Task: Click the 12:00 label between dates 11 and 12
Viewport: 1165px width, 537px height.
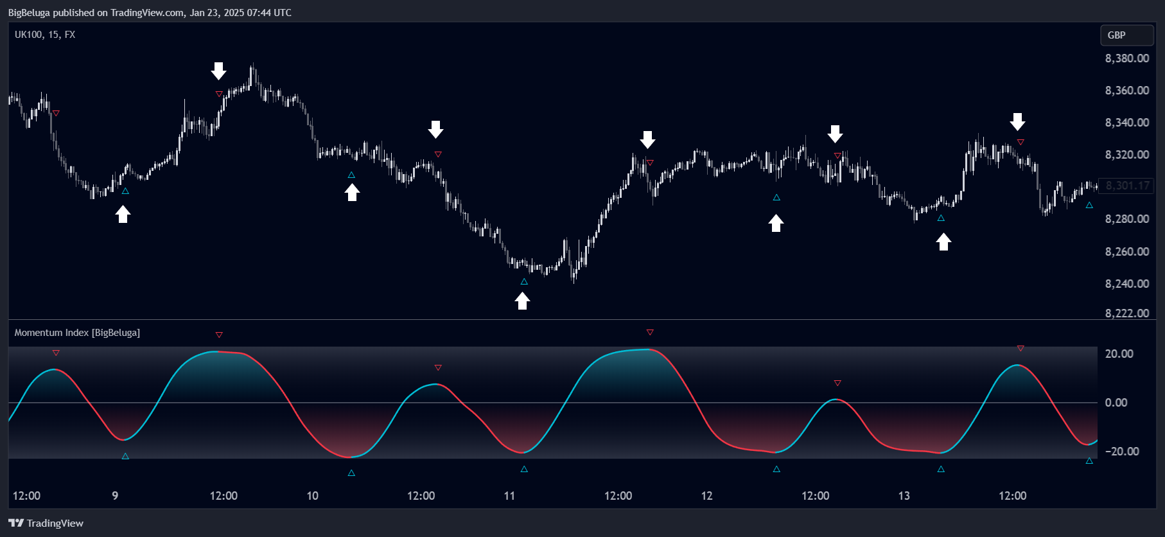Action: (x=618, y=496)
